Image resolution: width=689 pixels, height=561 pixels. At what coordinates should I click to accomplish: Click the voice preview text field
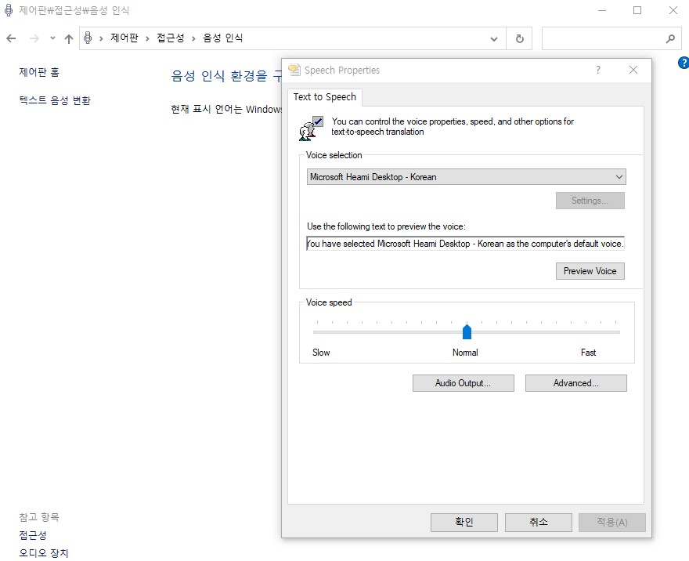466,244
